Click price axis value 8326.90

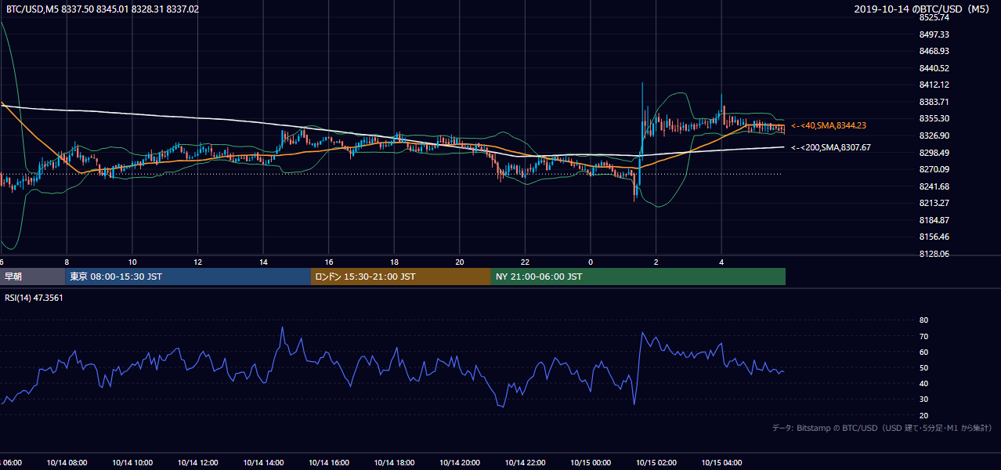(x=934, y=136)
